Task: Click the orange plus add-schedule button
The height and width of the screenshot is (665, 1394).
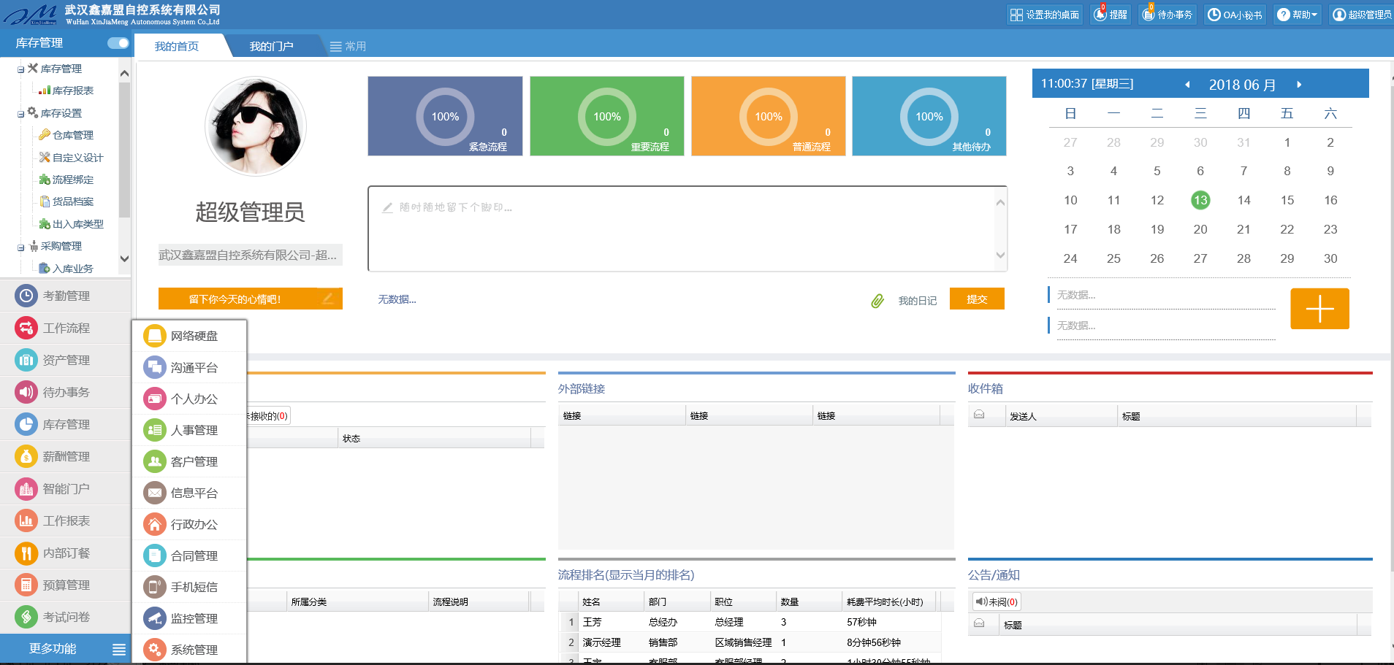Action: tap(1319, 309)
